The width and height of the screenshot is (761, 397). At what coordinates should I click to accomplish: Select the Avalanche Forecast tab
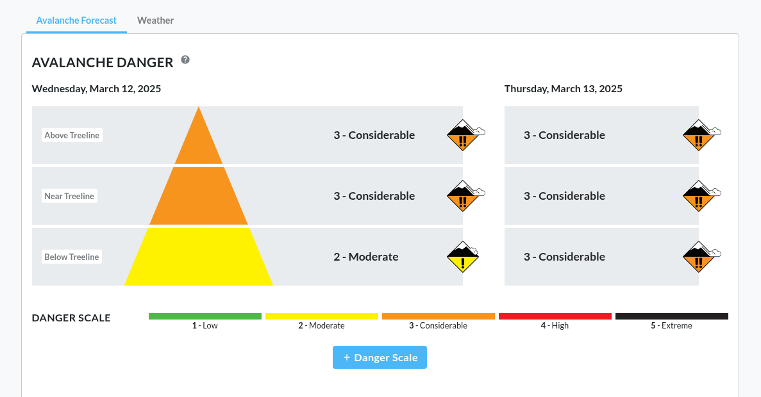point(76,20)
